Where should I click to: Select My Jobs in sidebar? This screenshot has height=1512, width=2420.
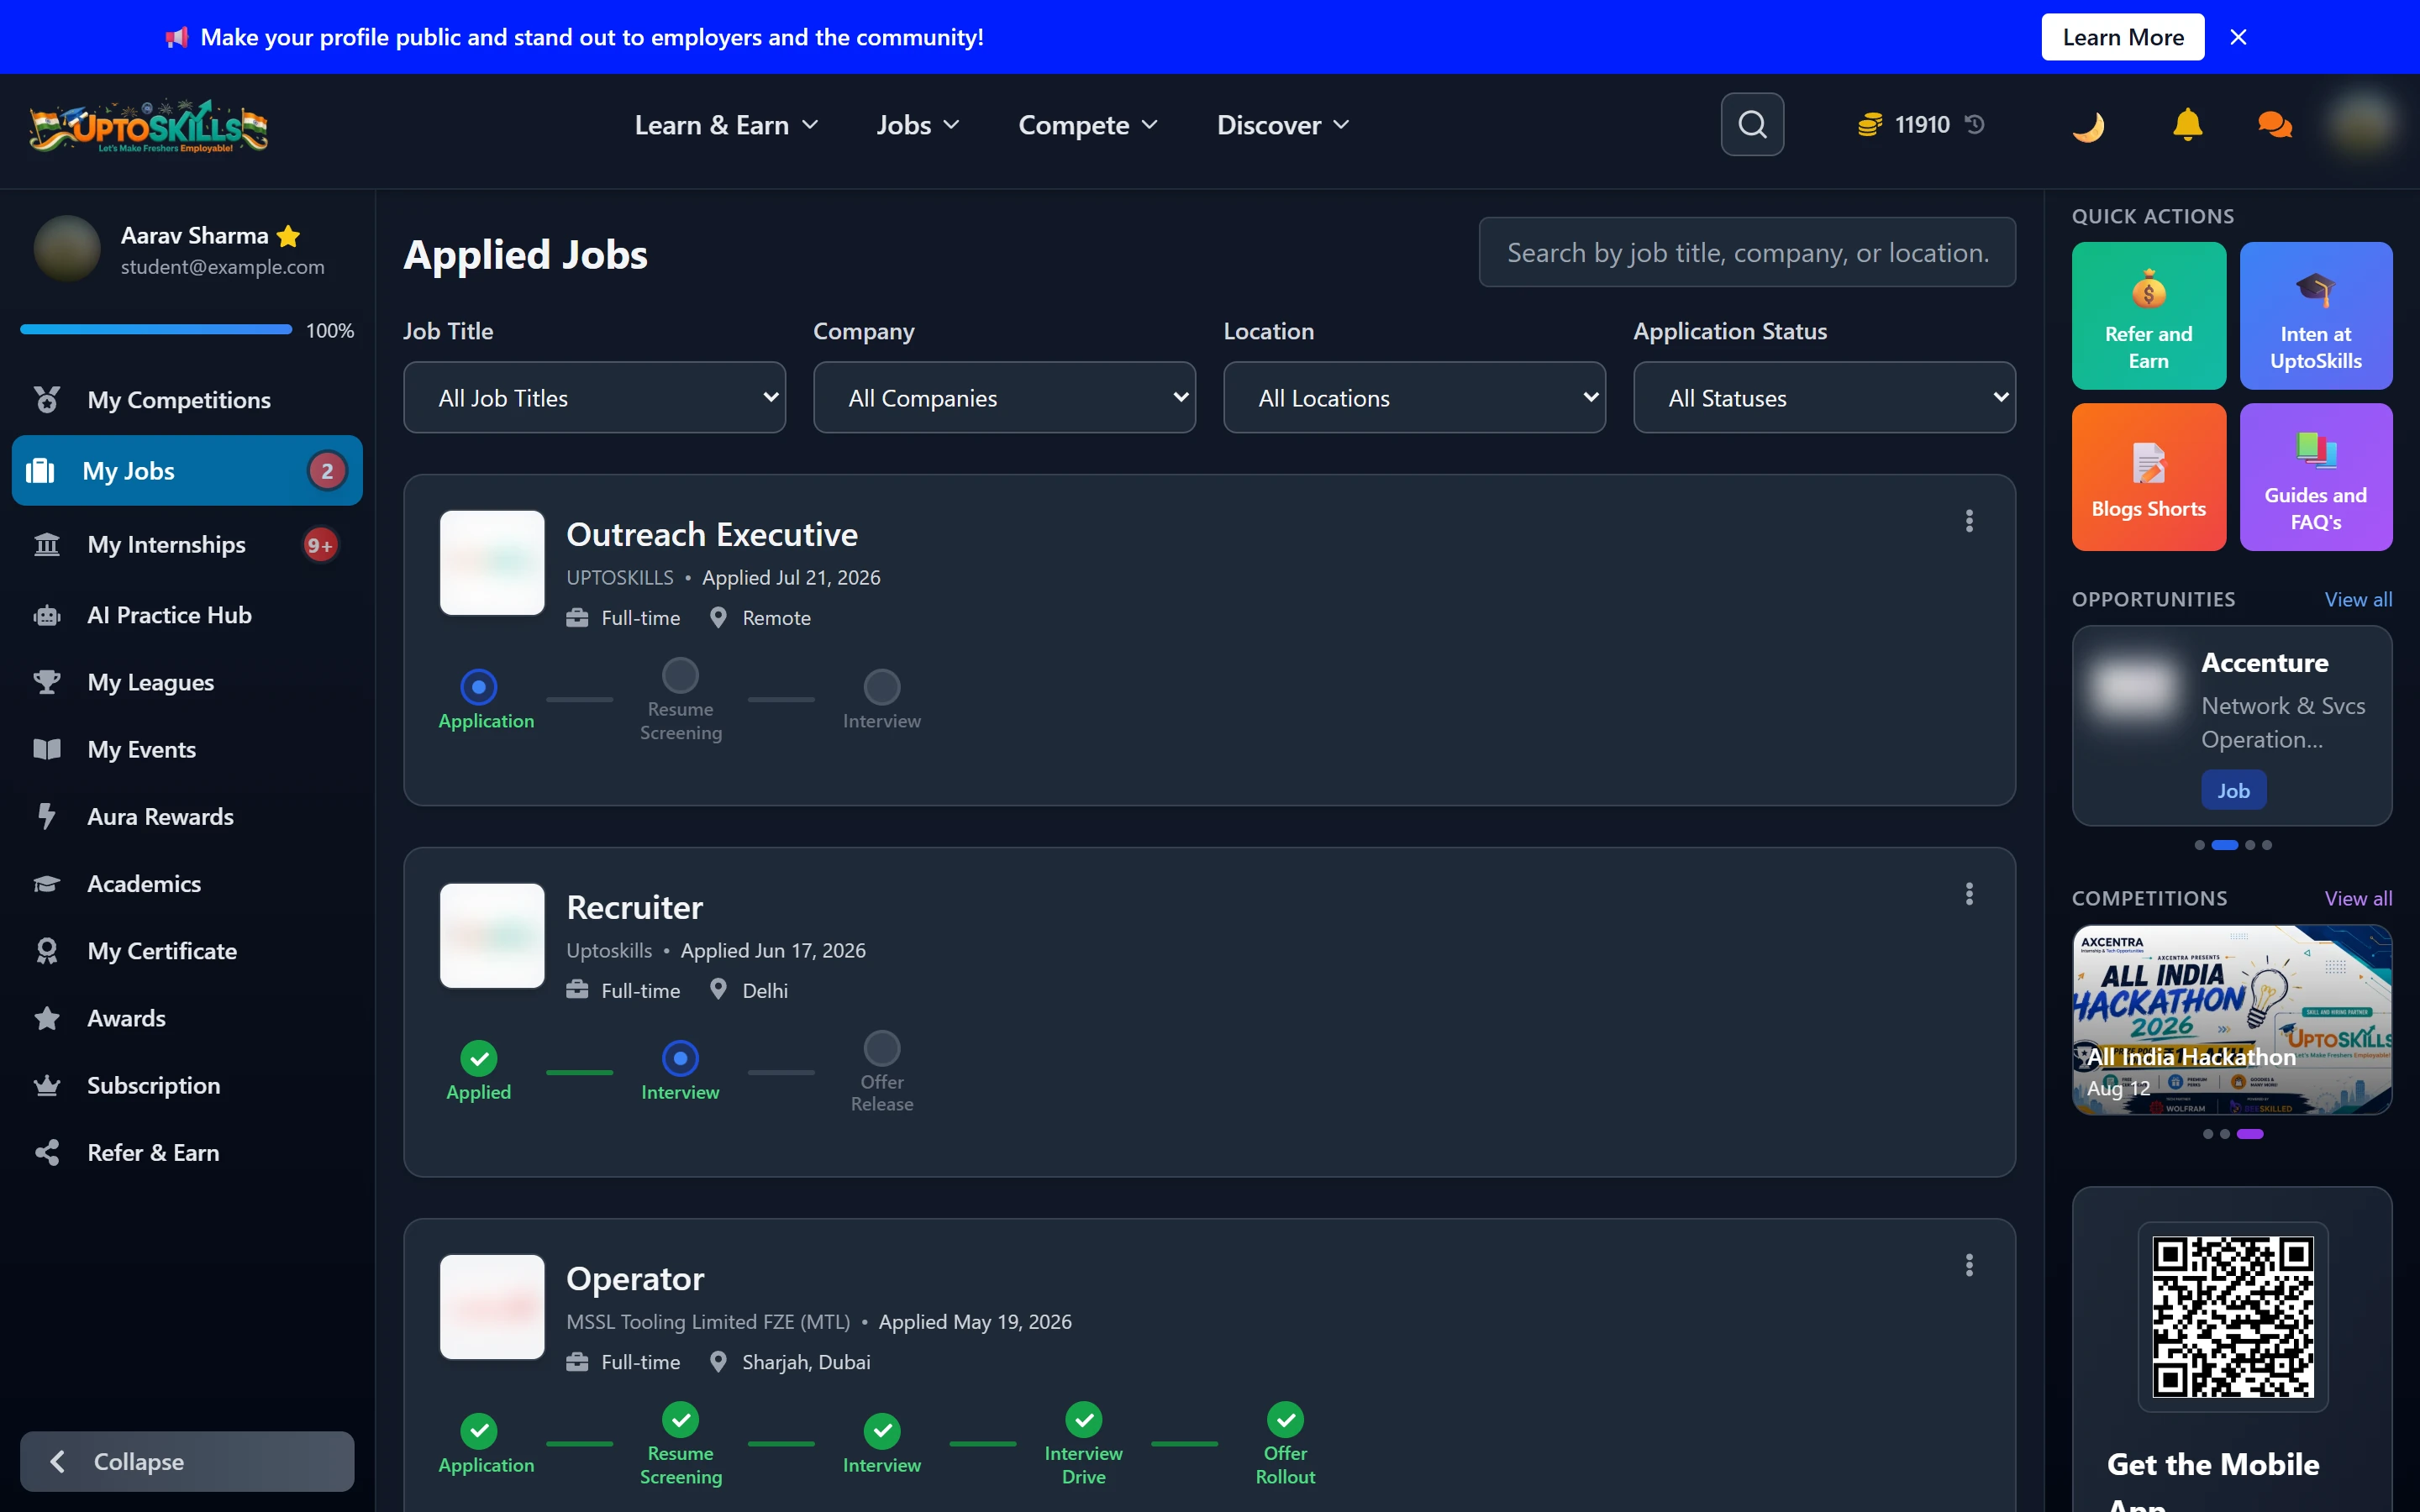(187, 470)
